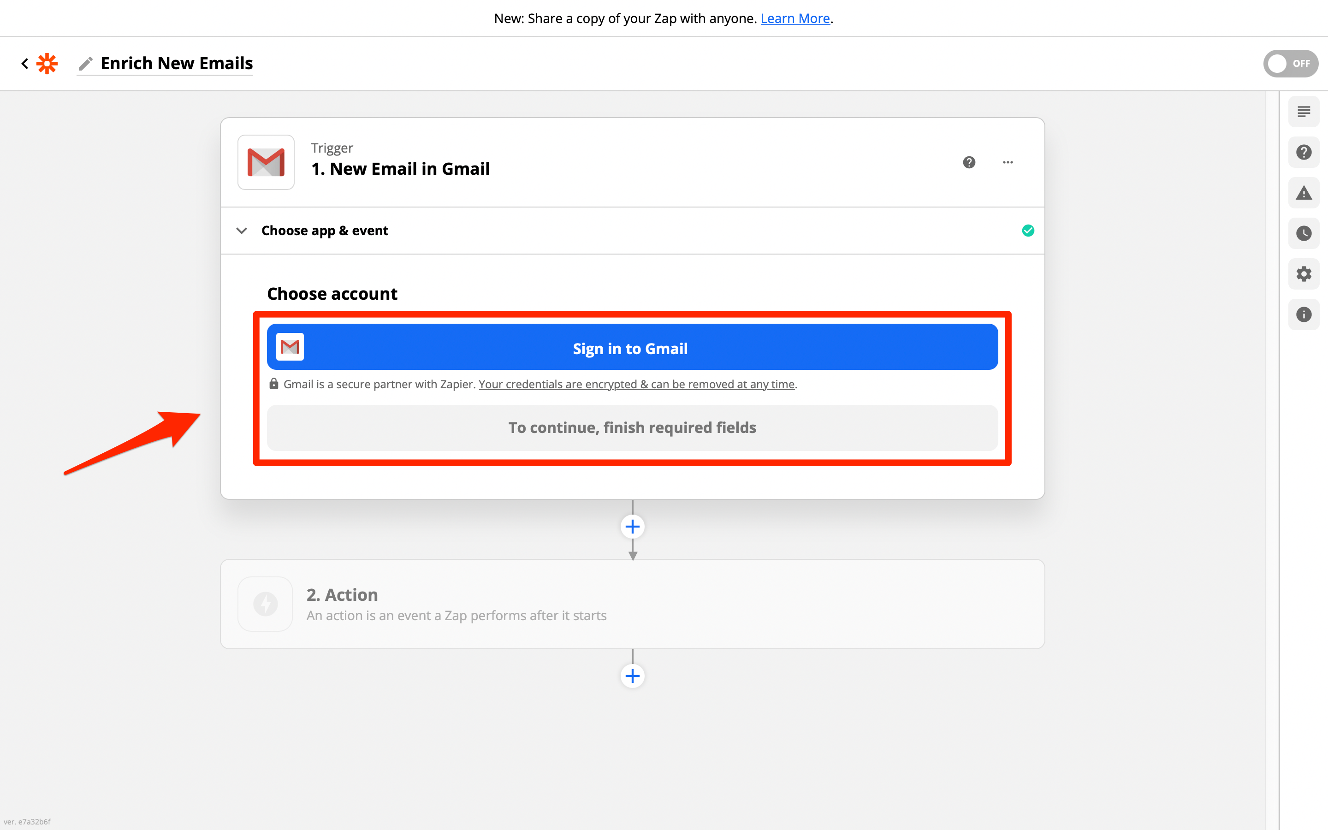Add step with plus below Action
The width and height of the screenshot is (1328, 830).
(632, 676)
